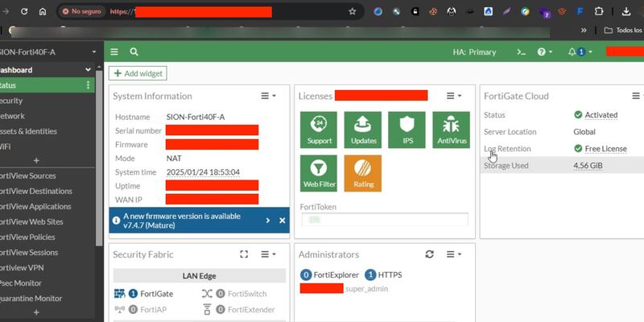
Task: Click the FortiGate device icon in Security Fabric
Action: (119, 294)
